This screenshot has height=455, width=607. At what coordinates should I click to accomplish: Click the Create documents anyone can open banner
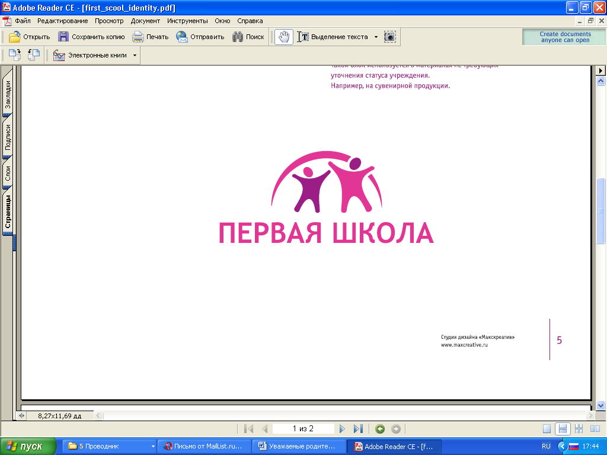coord(564,37)
